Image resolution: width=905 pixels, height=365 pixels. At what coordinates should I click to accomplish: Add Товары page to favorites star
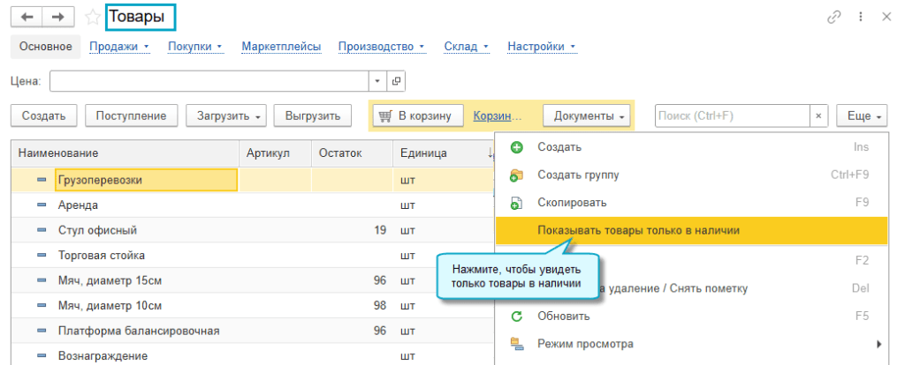[93, 17]
